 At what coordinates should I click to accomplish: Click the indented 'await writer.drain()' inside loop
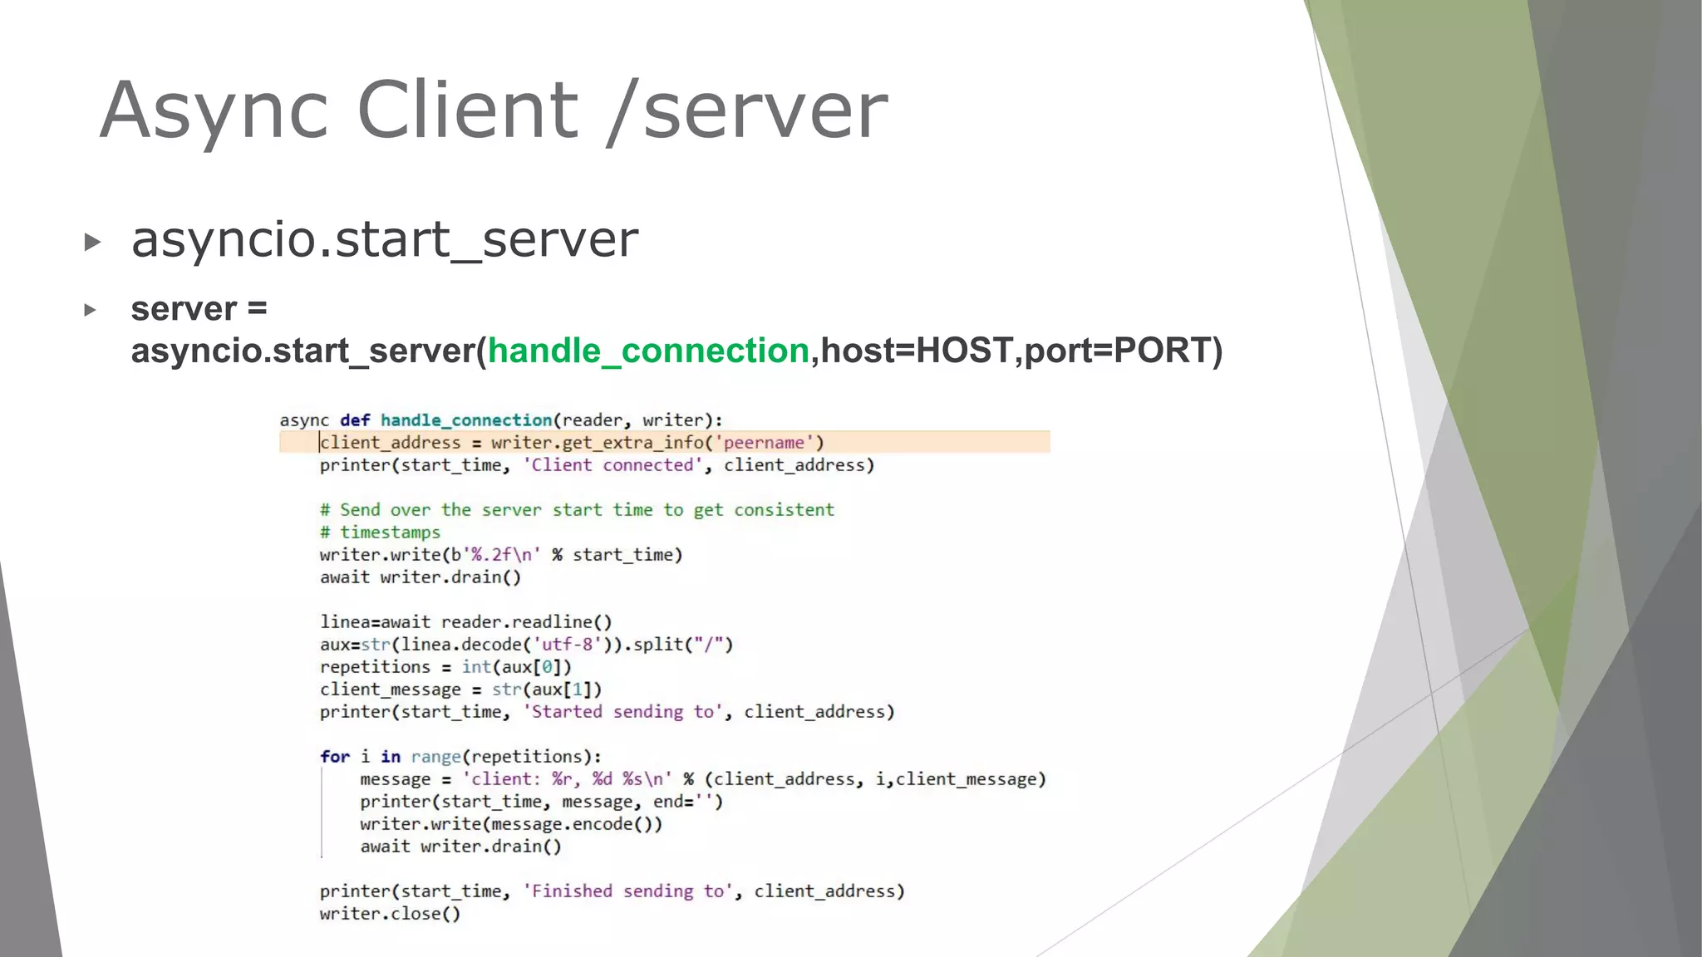coord(461,847)
